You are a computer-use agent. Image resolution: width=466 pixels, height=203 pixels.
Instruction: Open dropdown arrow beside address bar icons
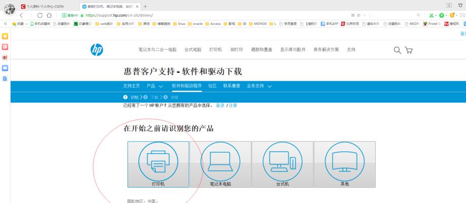(x=365, y=15)
